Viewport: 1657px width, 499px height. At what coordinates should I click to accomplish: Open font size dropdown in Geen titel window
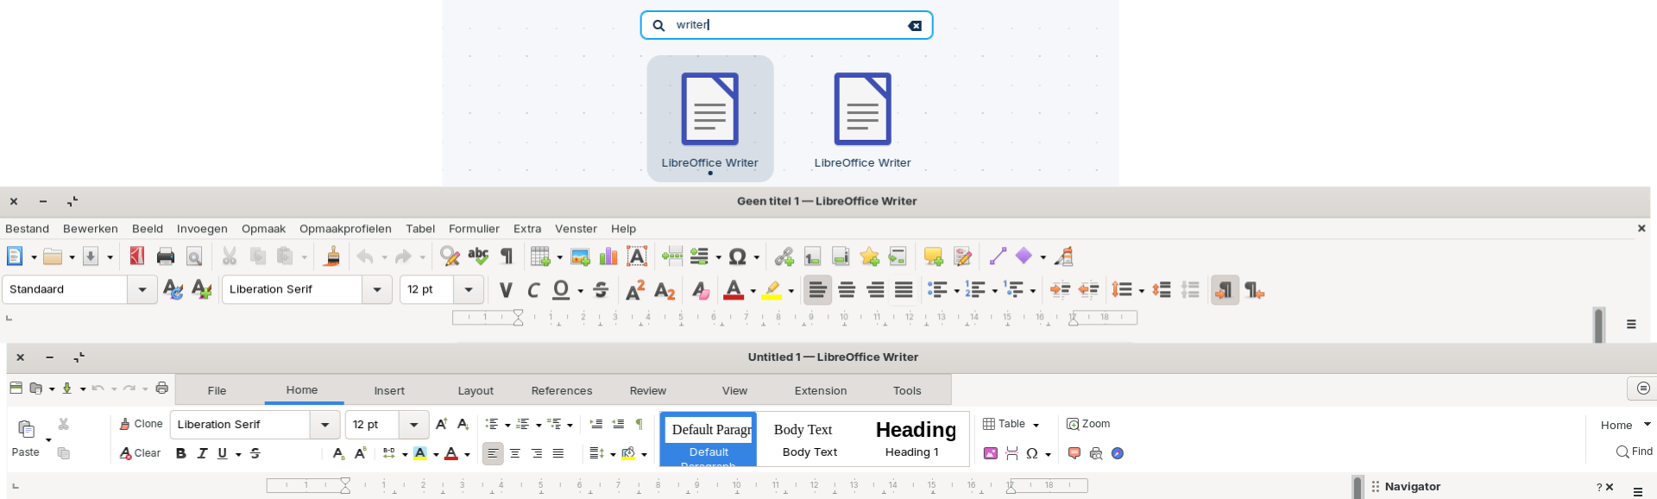[x=469, y=289]
